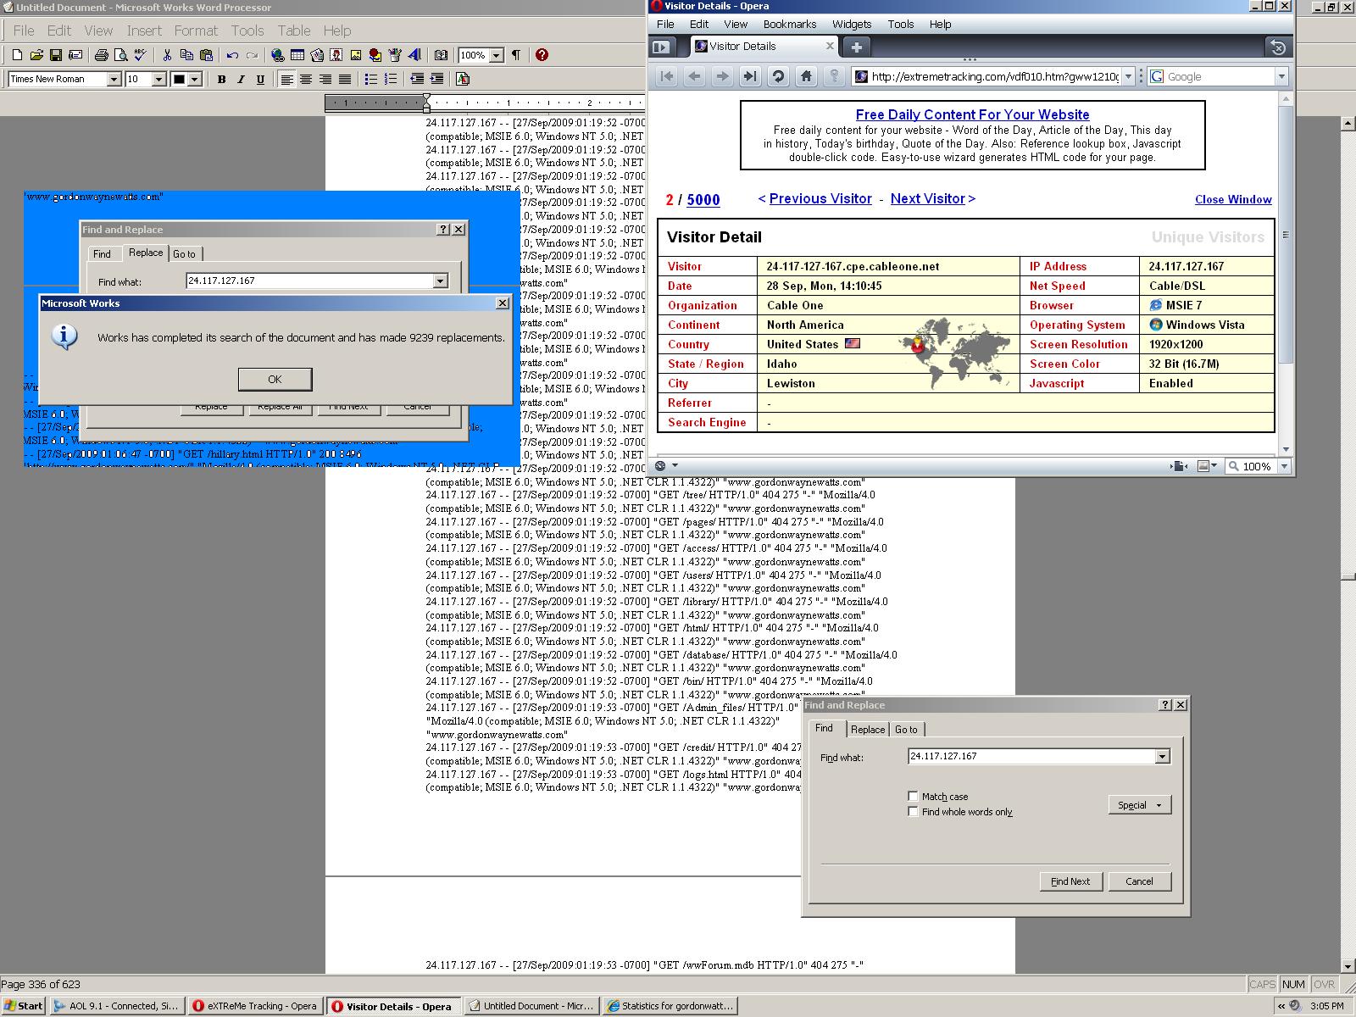Click Opera's reload page icon

[x=777, y=76]
